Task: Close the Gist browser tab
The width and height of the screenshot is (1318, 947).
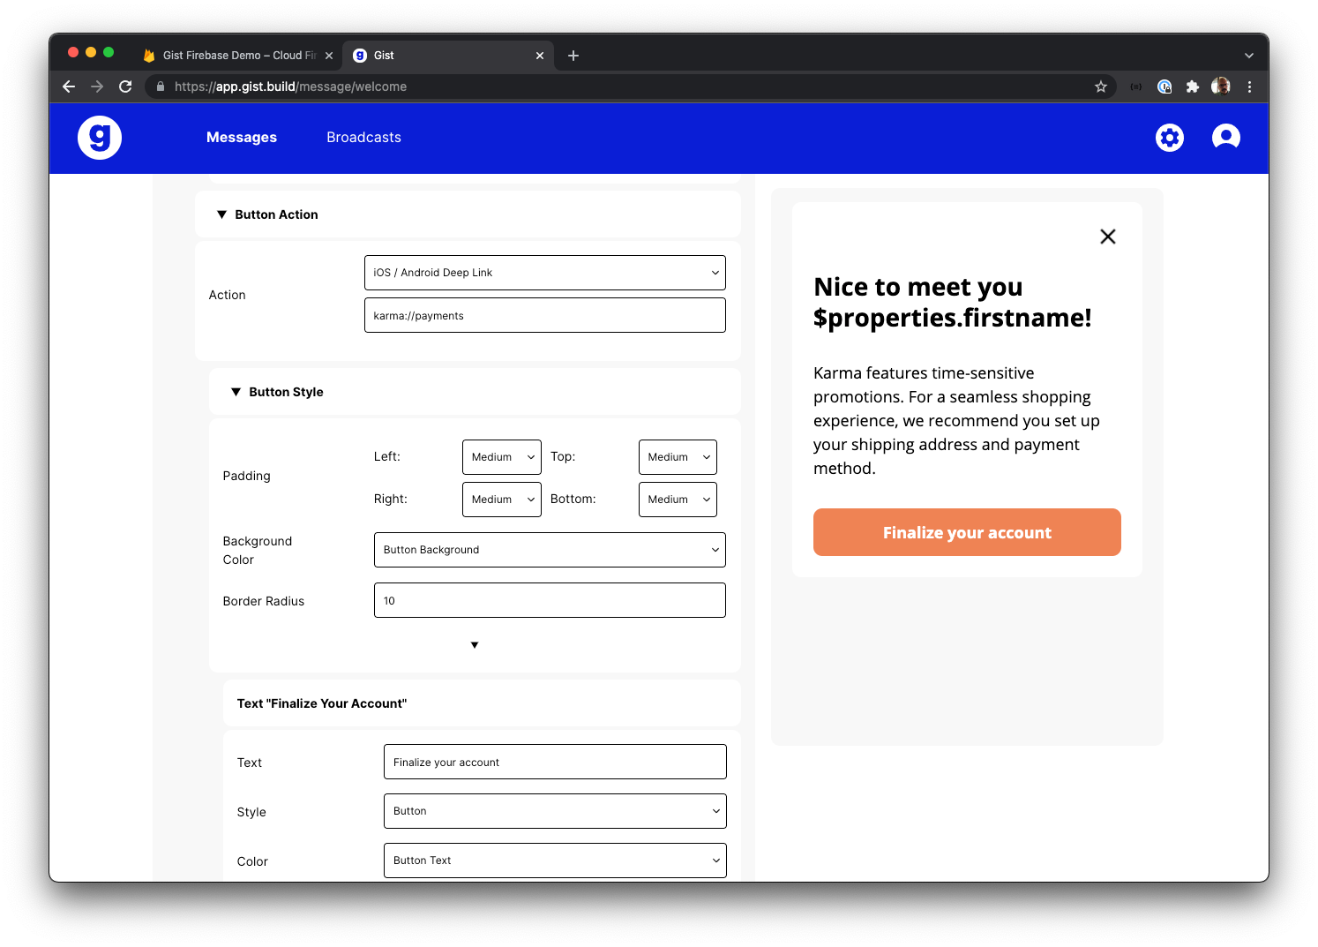Action: pyautogui.click(x=540, y=56)
